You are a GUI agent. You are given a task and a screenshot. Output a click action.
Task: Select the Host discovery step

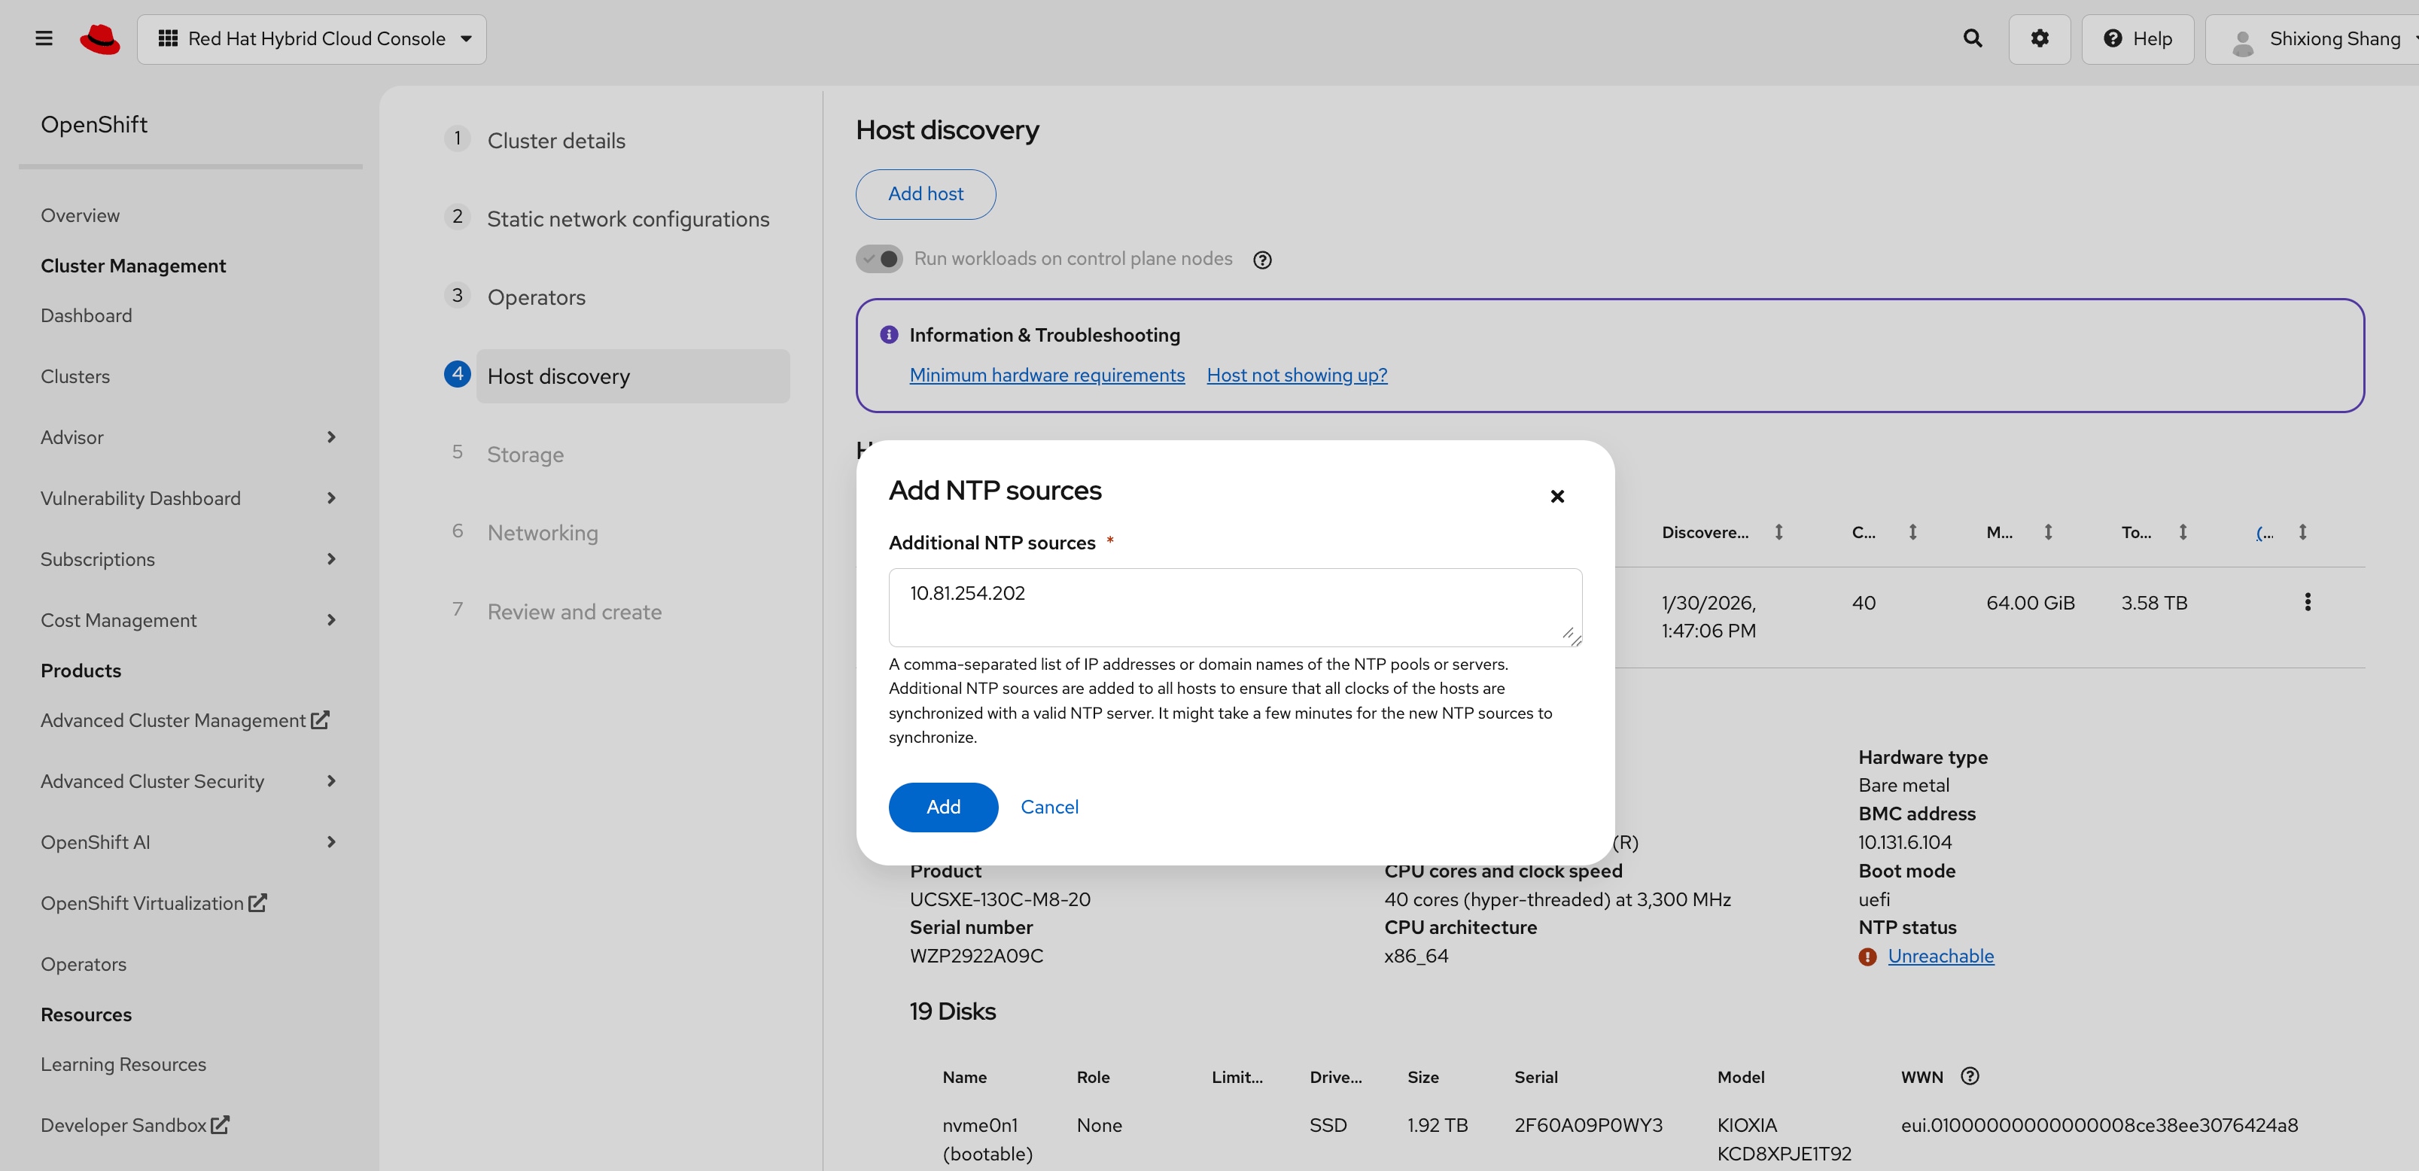(632, 376)
